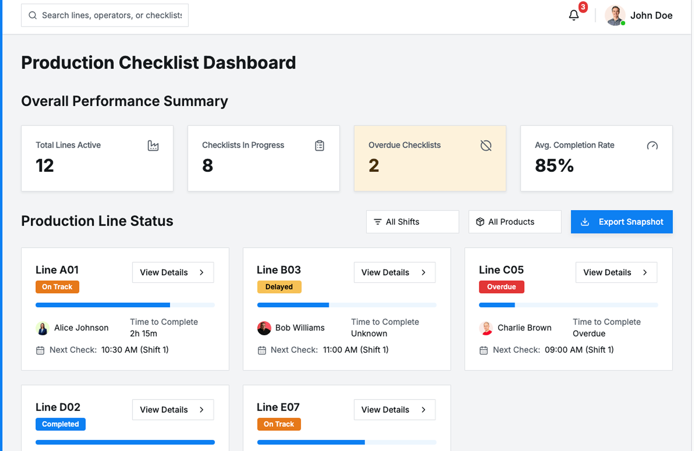The image size is (694, 451).
Task: Open the notifications bell
Action: [574, 15]
